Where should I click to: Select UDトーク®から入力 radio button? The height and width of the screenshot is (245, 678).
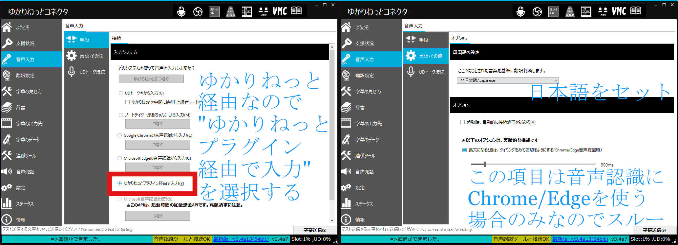tap(121, 93)
